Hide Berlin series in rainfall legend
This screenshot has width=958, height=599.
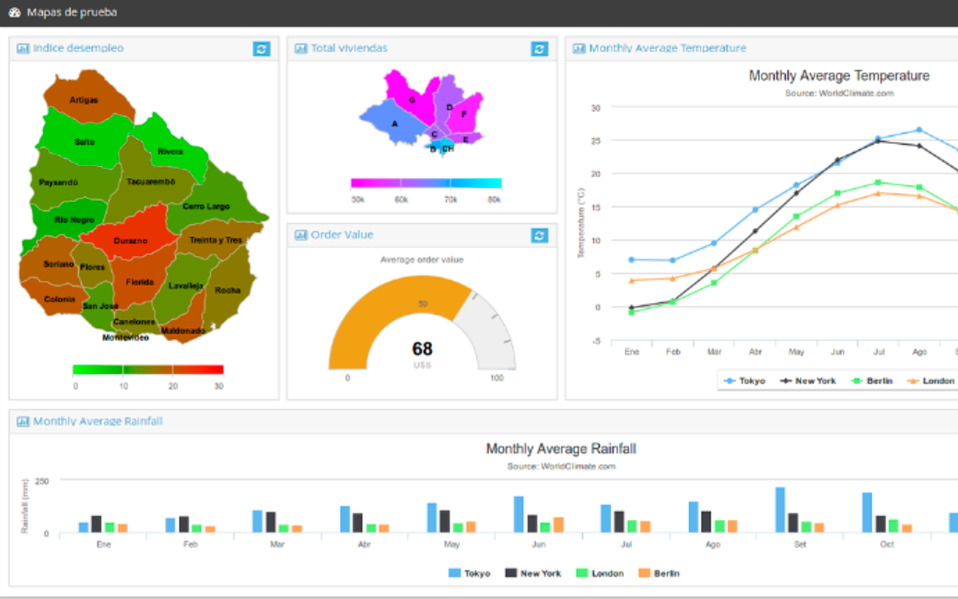659,573
